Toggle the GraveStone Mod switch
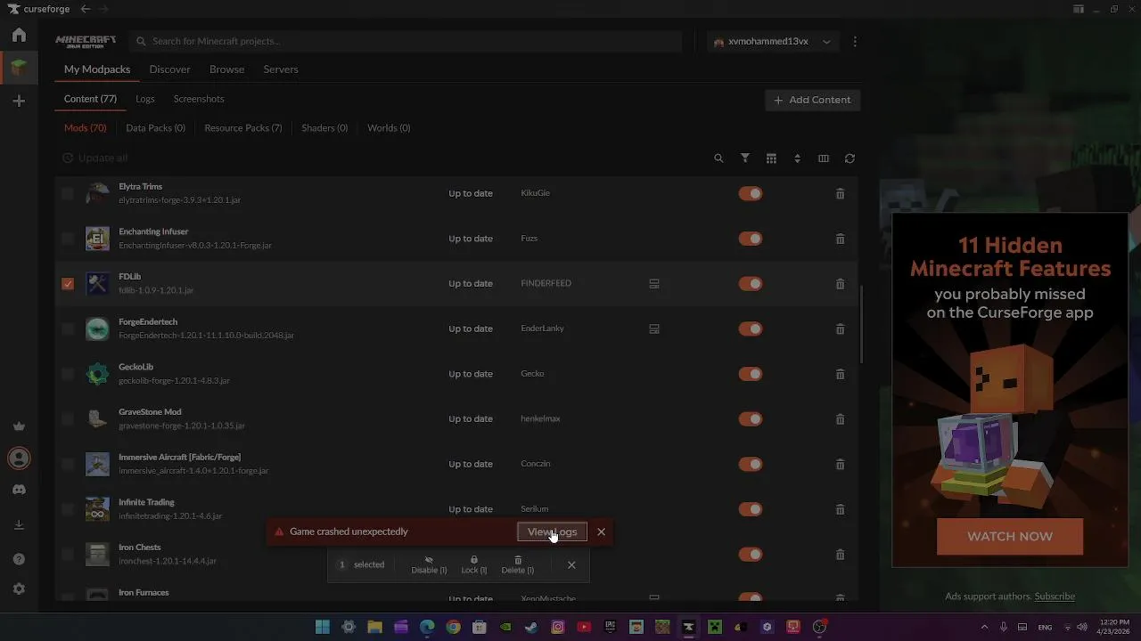1141x641 pixels. [751, 419]
